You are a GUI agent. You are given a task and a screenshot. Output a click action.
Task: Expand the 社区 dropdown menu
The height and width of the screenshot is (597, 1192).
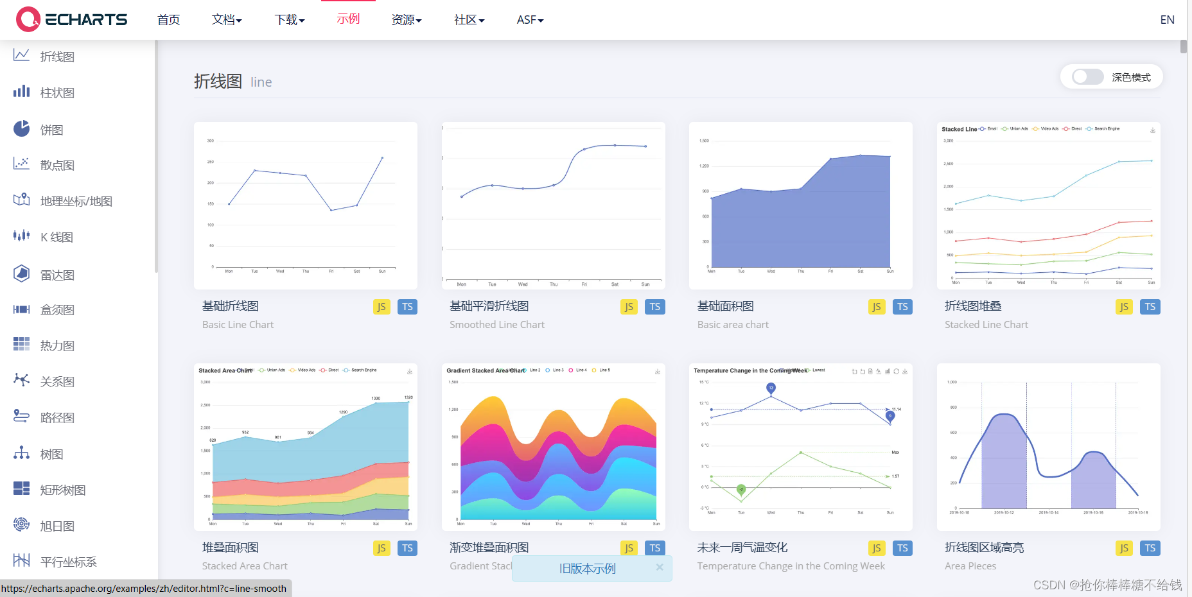click(x=469, y=20)
